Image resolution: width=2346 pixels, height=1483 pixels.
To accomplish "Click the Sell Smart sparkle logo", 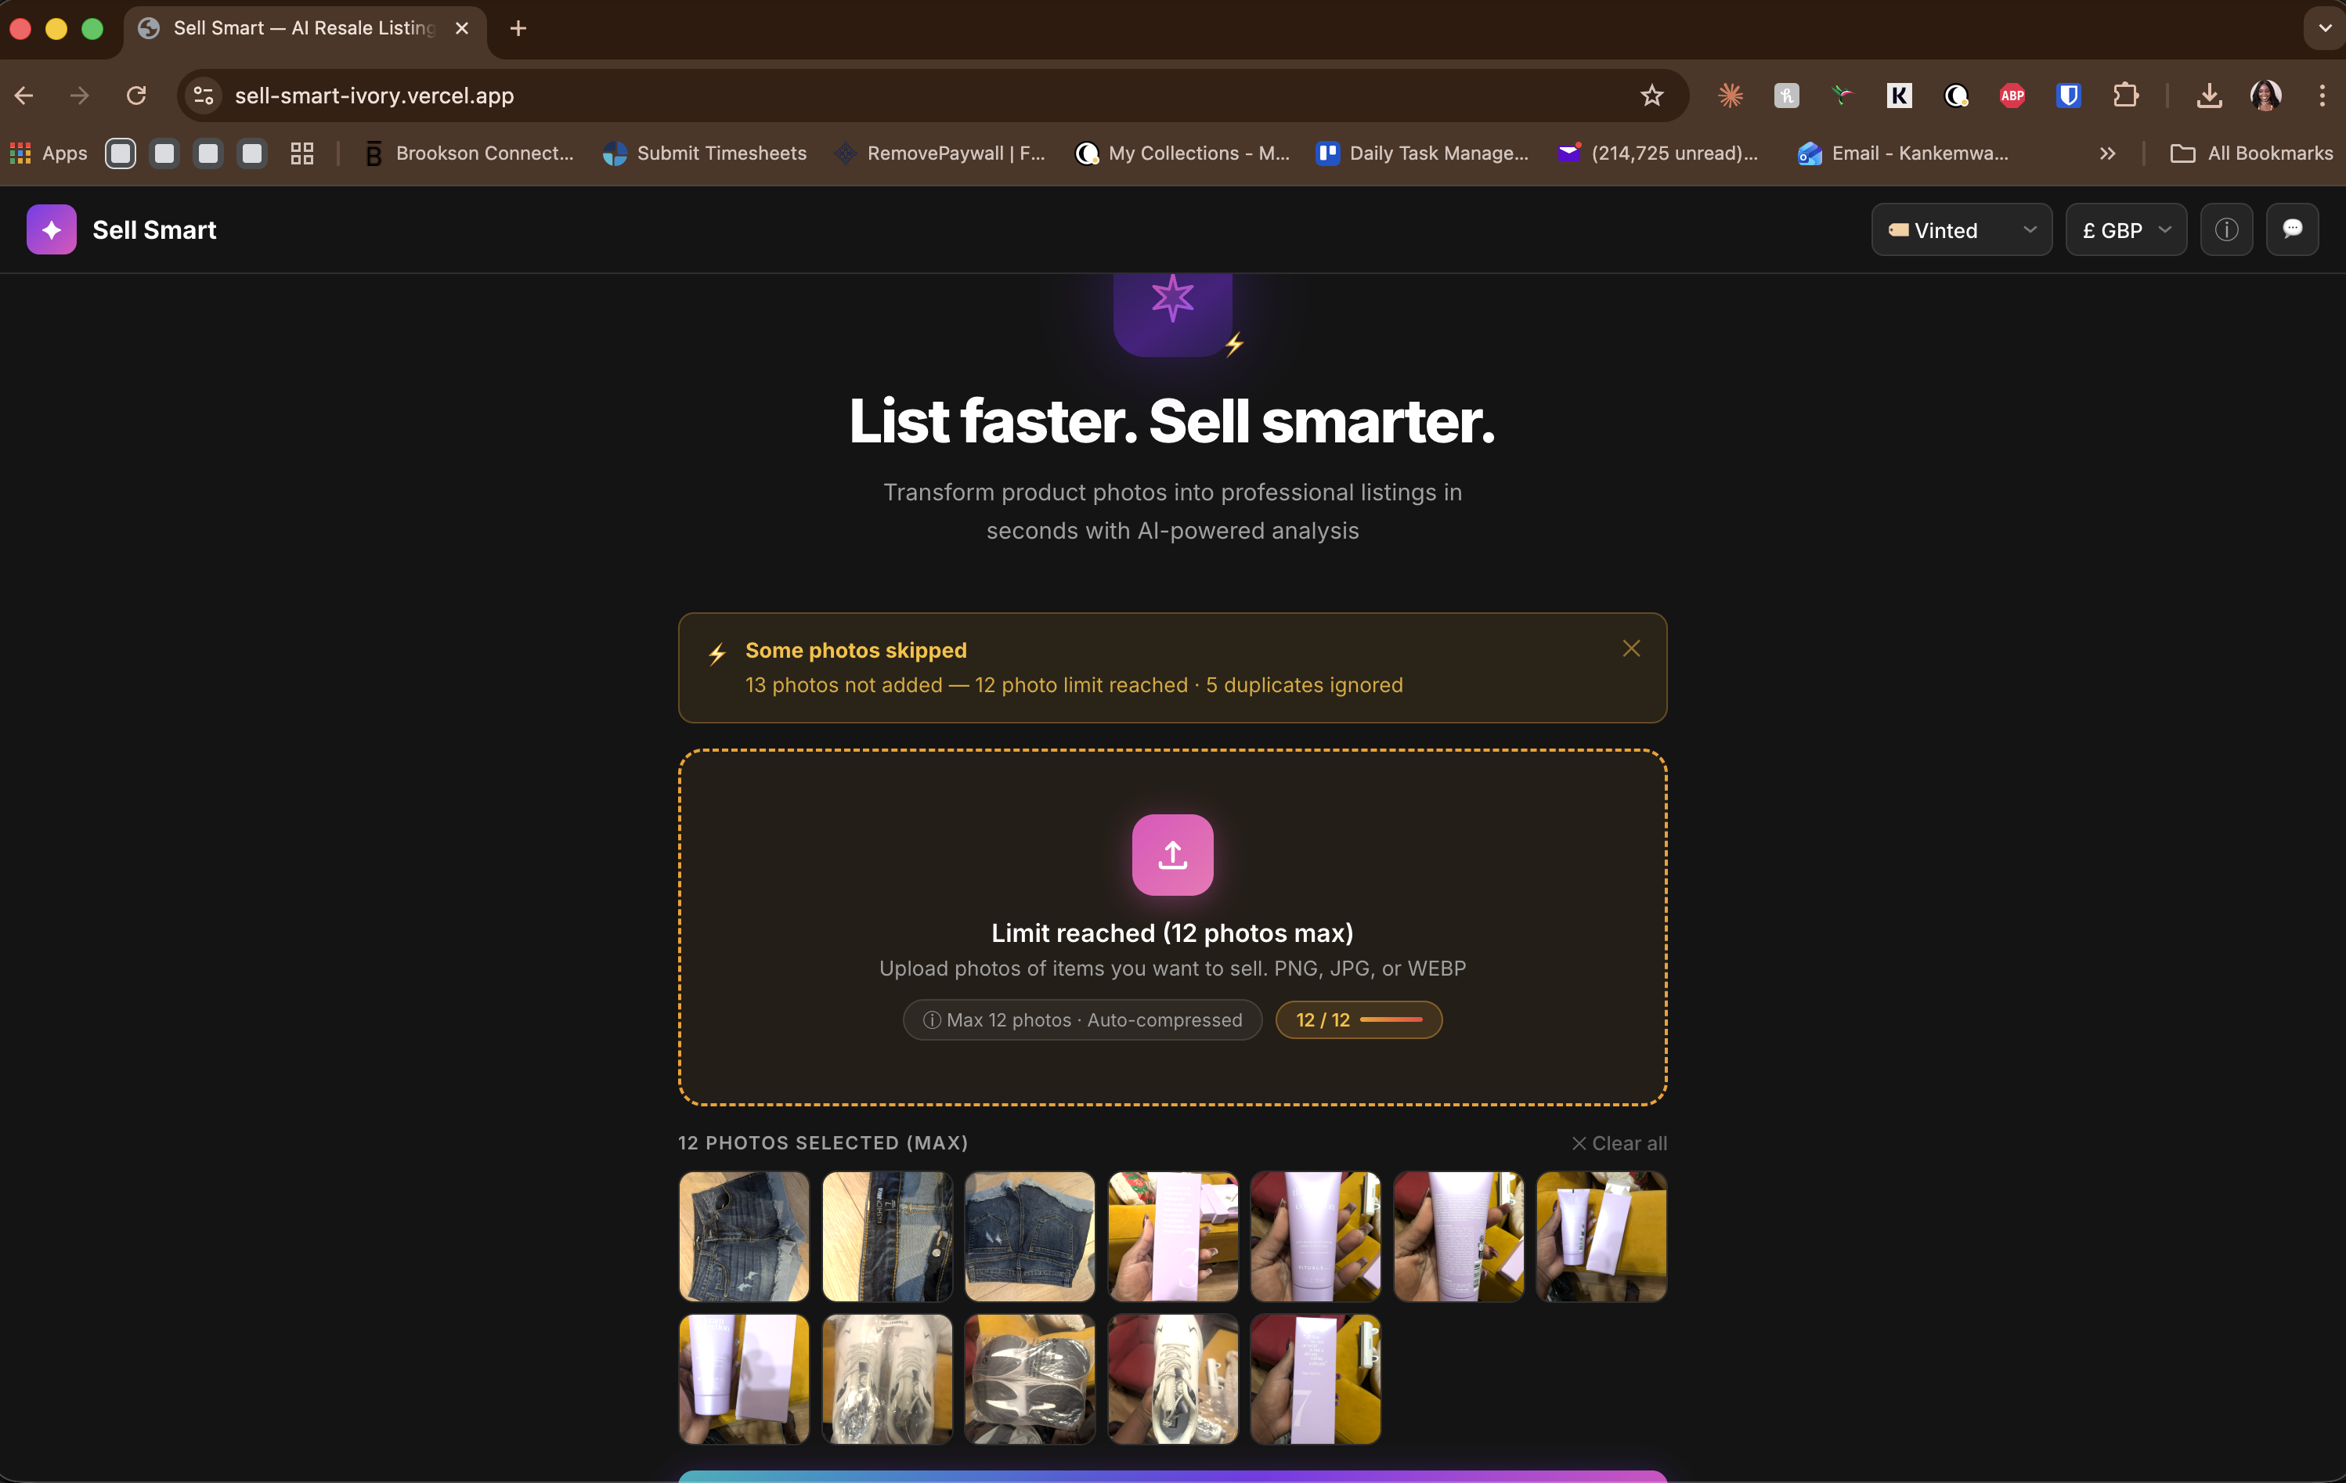I will [52, 230].
